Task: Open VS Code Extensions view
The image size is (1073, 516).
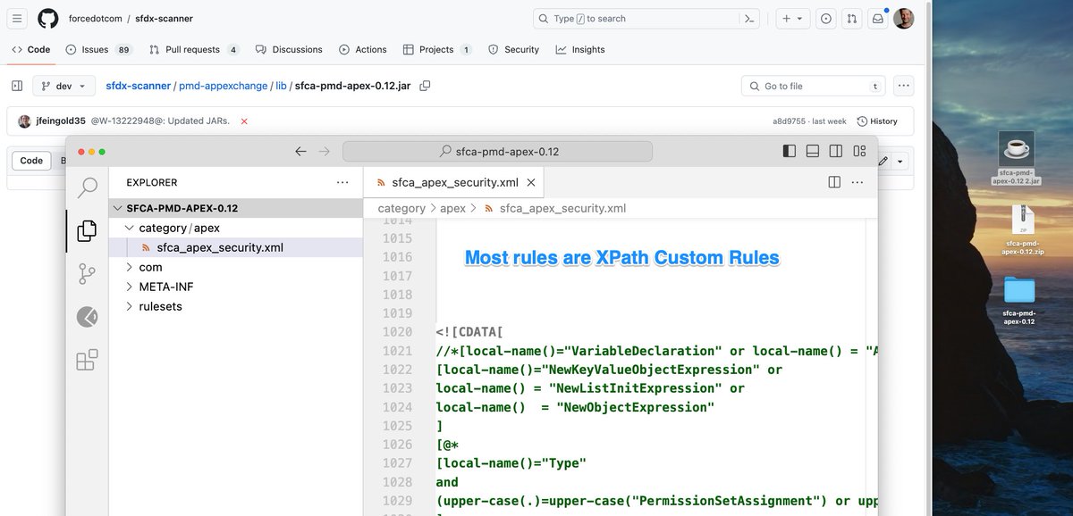Action: pyautogui.click(x=88, y=360)
